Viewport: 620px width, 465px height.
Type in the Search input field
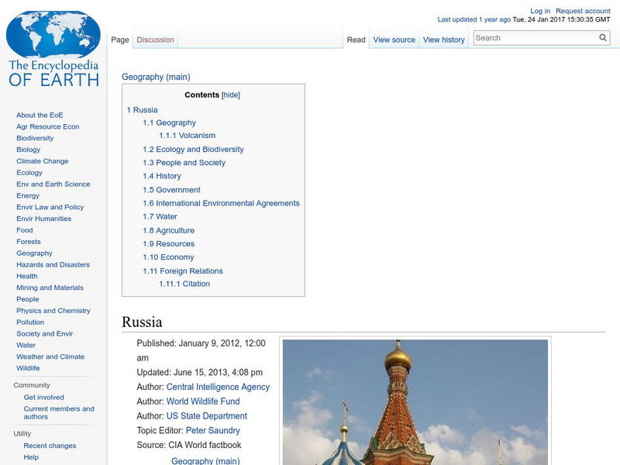tap(535, 37)
